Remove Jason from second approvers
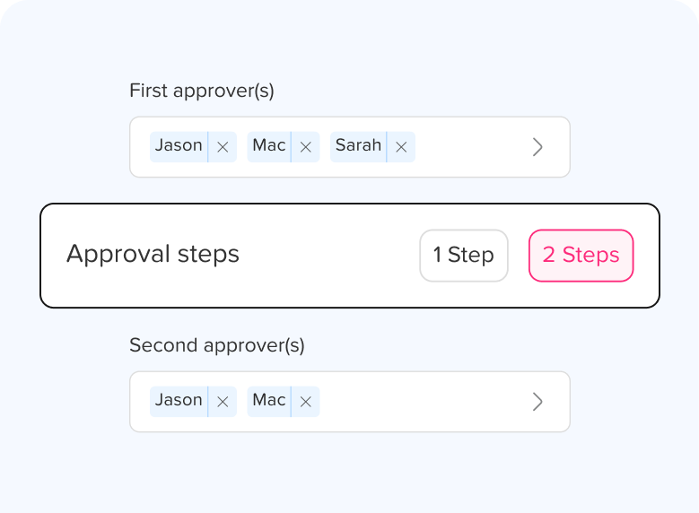 [223, 402]
